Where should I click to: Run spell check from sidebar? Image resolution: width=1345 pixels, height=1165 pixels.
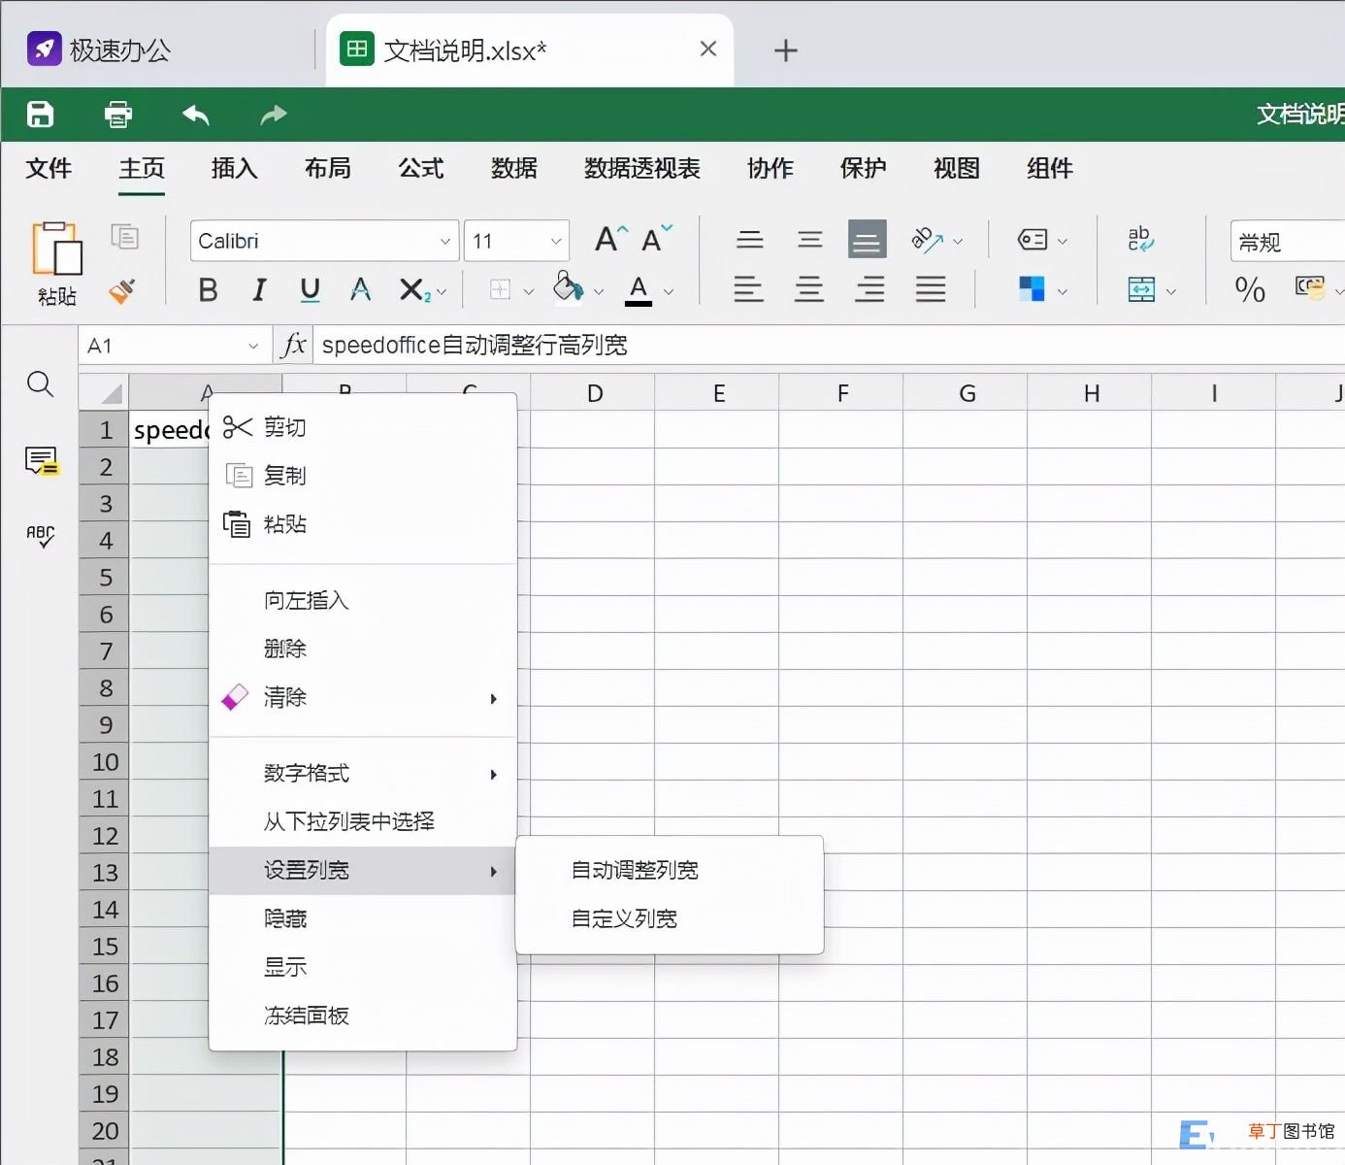click(41, 536)
